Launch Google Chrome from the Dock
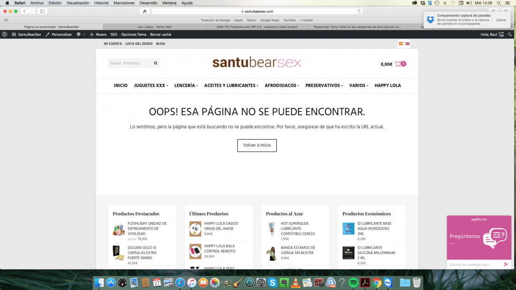 coord(377,283)
